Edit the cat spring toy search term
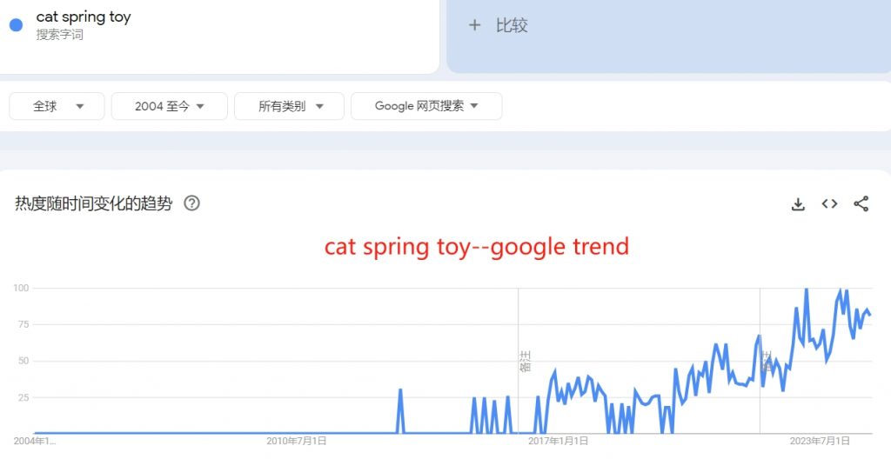The height and width of the screenshot is (459, 891). point(84,17)
